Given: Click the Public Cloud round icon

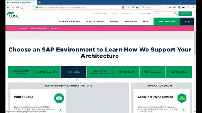Looking at the screenshot, I should (59, 98).
